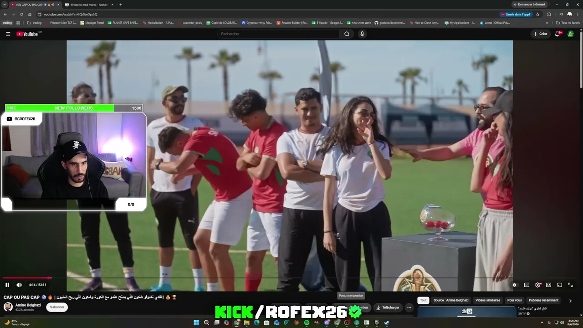Open the Windows Start menu

pyautogui.click(x=196, y=323)
